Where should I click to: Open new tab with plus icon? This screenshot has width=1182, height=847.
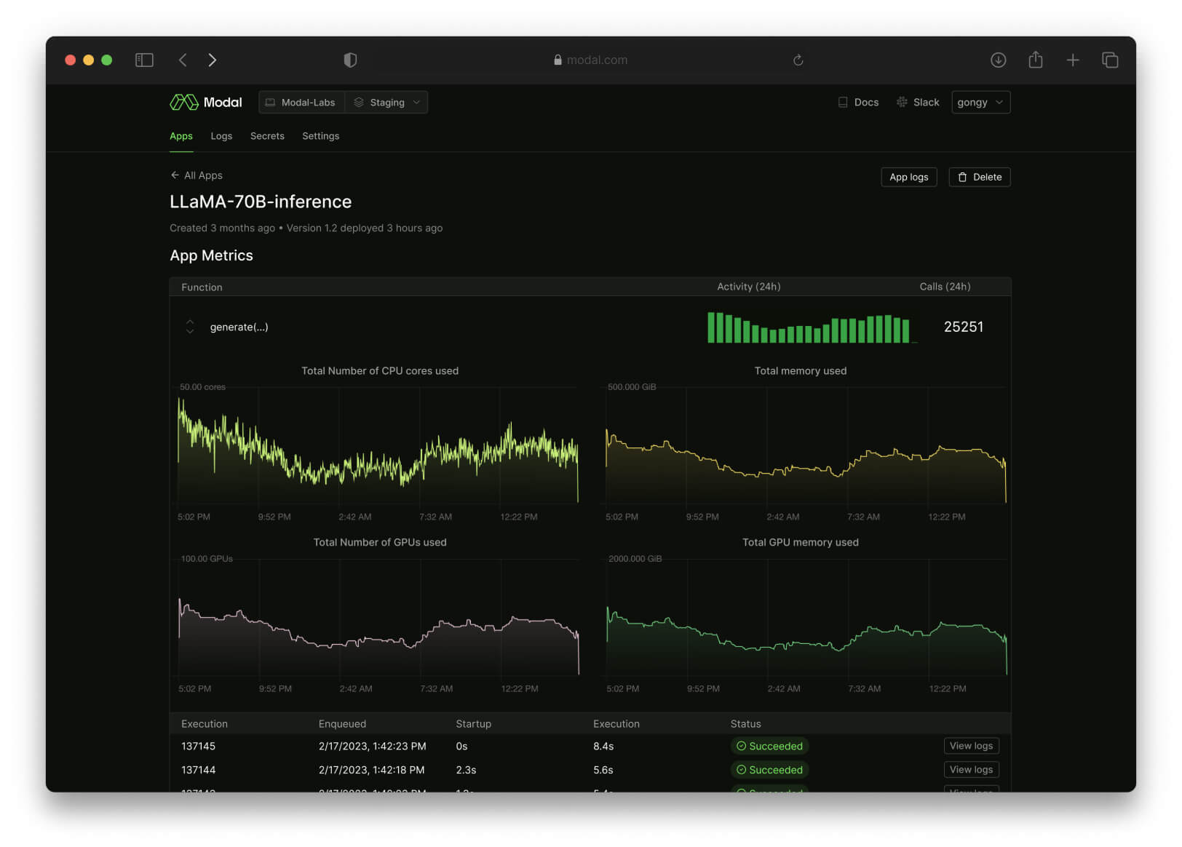point(1072,60)
